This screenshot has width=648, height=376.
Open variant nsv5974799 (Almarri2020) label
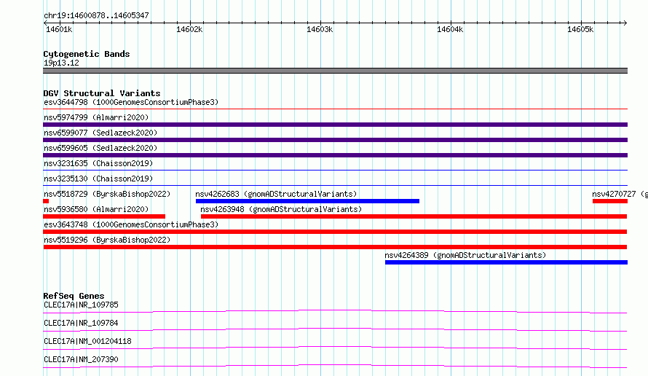tap(96, 117)
